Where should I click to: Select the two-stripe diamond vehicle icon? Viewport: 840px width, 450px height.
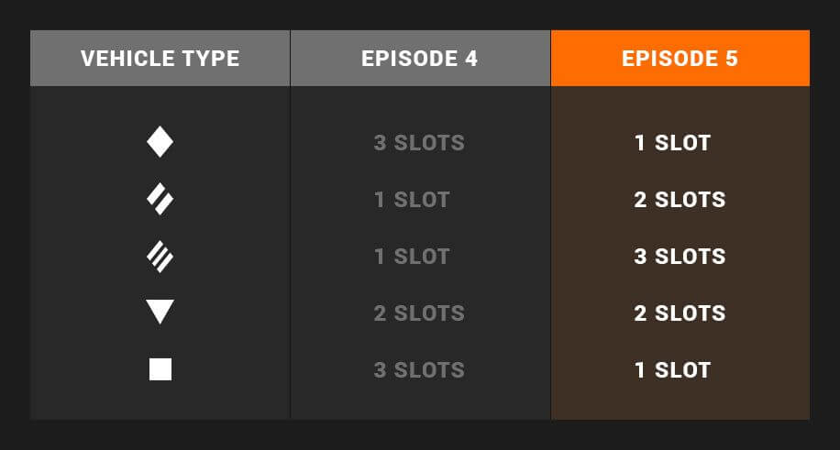(x=160, y=199)
